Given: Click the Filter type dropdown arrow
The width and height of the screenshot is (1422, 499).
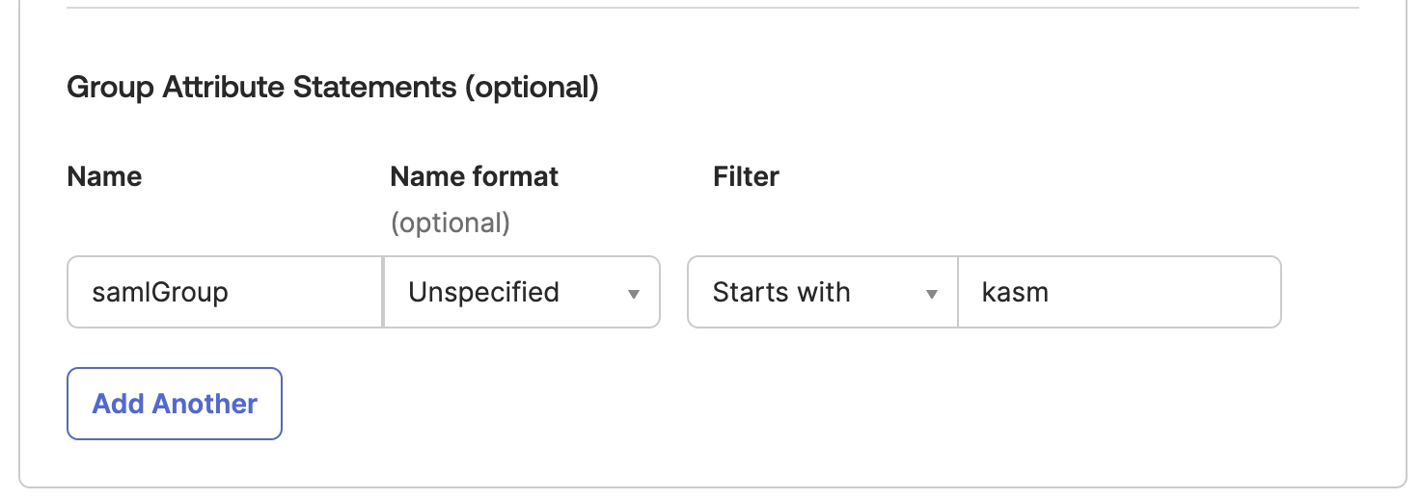Looking at the screenshot, I should (x=932, y=293).
